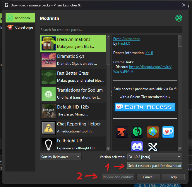Click the search for resource packs field
Viewport: 192px width, 187px height.
111,30
